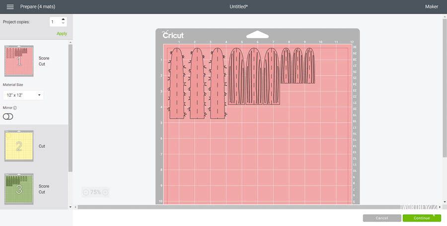Zoom out the mat preview
The image size is (447, 226).
(x=85, y=192)
